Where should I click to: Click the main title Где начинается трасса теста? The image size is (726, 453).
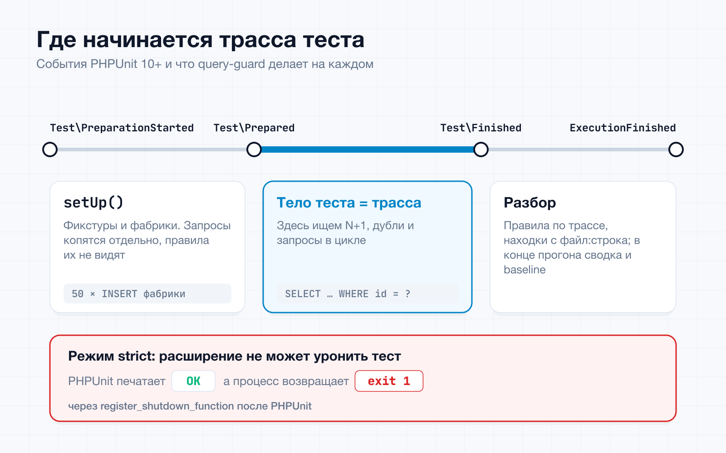(x=201, y=40)
